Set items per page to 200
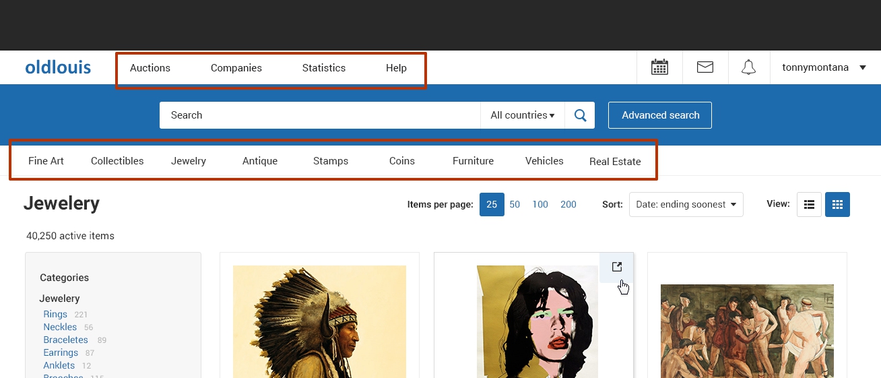The width and height of the screenshot is (881, 378). (568, 205)
